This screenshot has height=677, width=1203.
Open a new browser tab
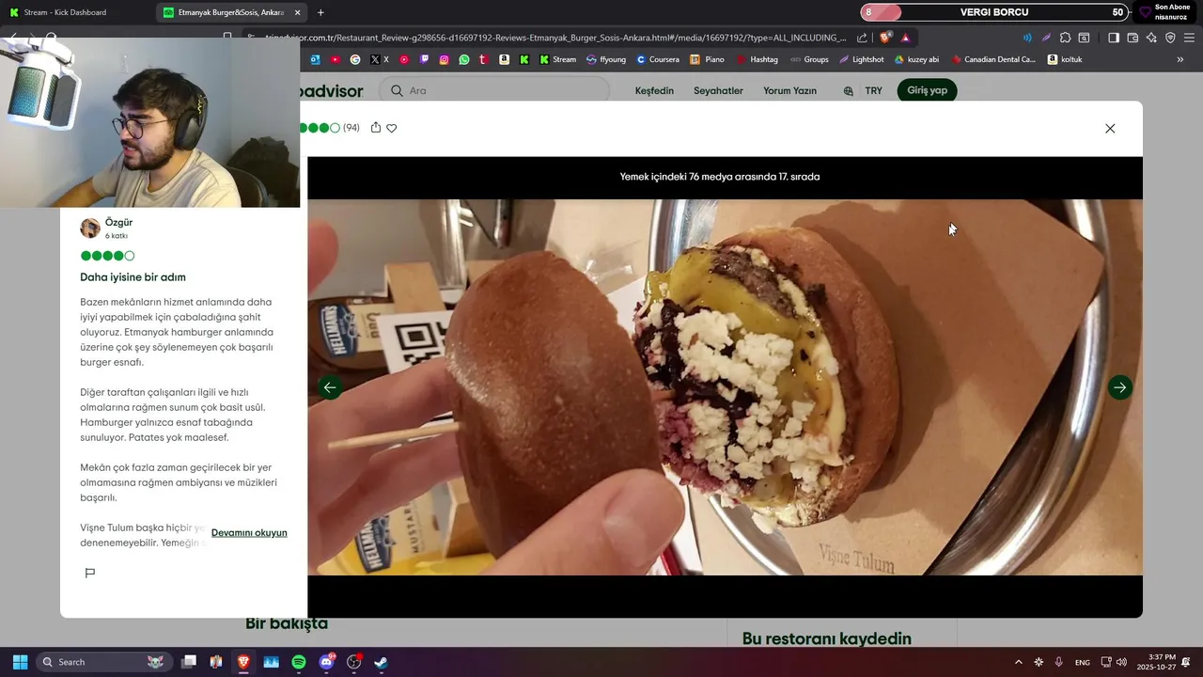(320, 12)
